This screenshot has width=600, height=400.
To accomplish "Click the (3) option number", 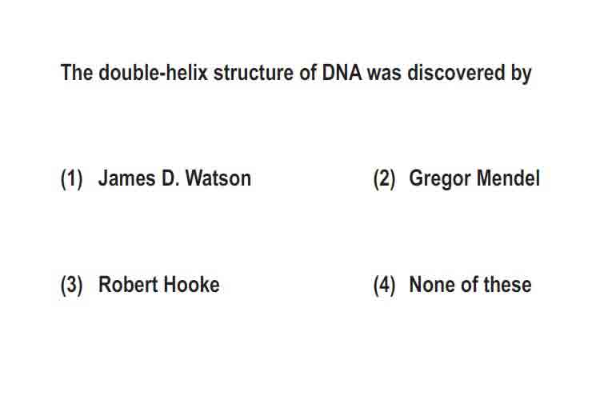I will point(71,285).
